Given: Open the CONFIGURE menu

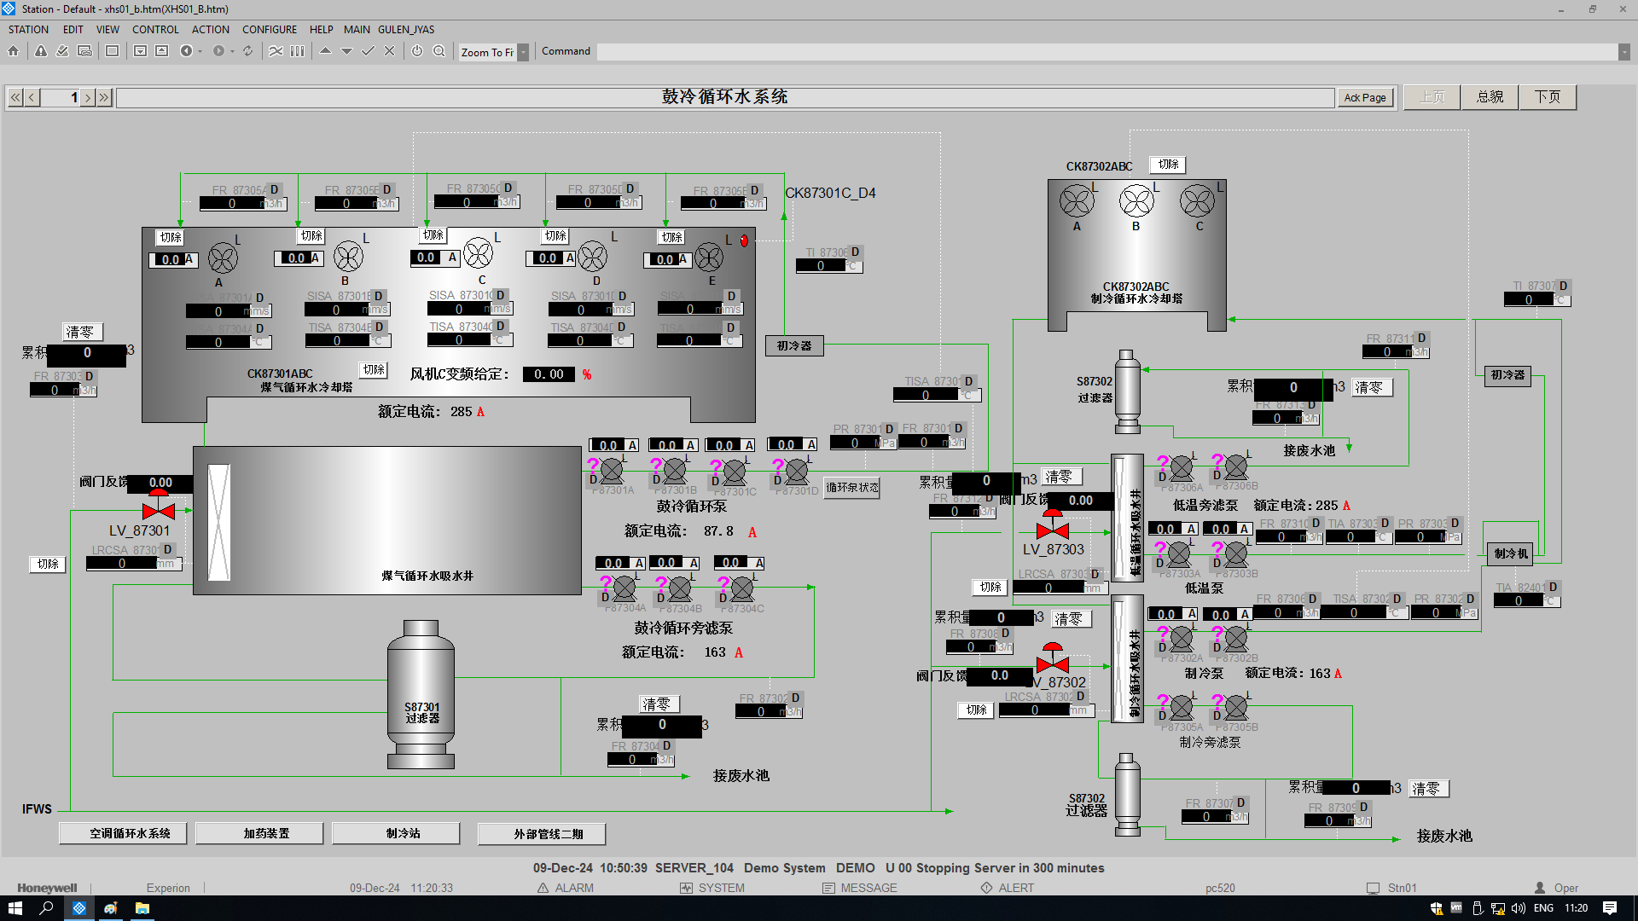Looking at the screenshot, I should tap(270, 29).
